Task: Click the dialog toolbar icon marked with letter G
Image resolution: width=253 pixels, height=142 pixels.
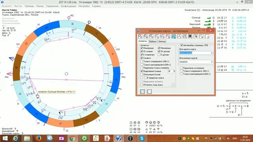Action: 207,37
